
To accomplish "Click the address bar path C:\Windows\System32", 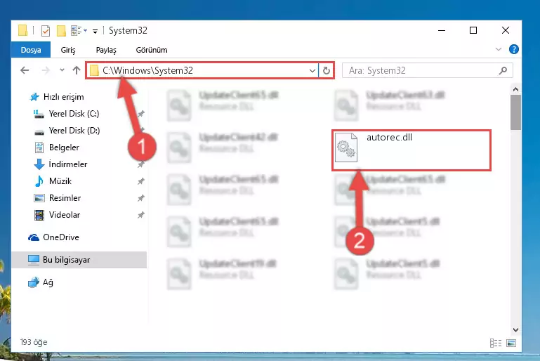I will [147, 71].
